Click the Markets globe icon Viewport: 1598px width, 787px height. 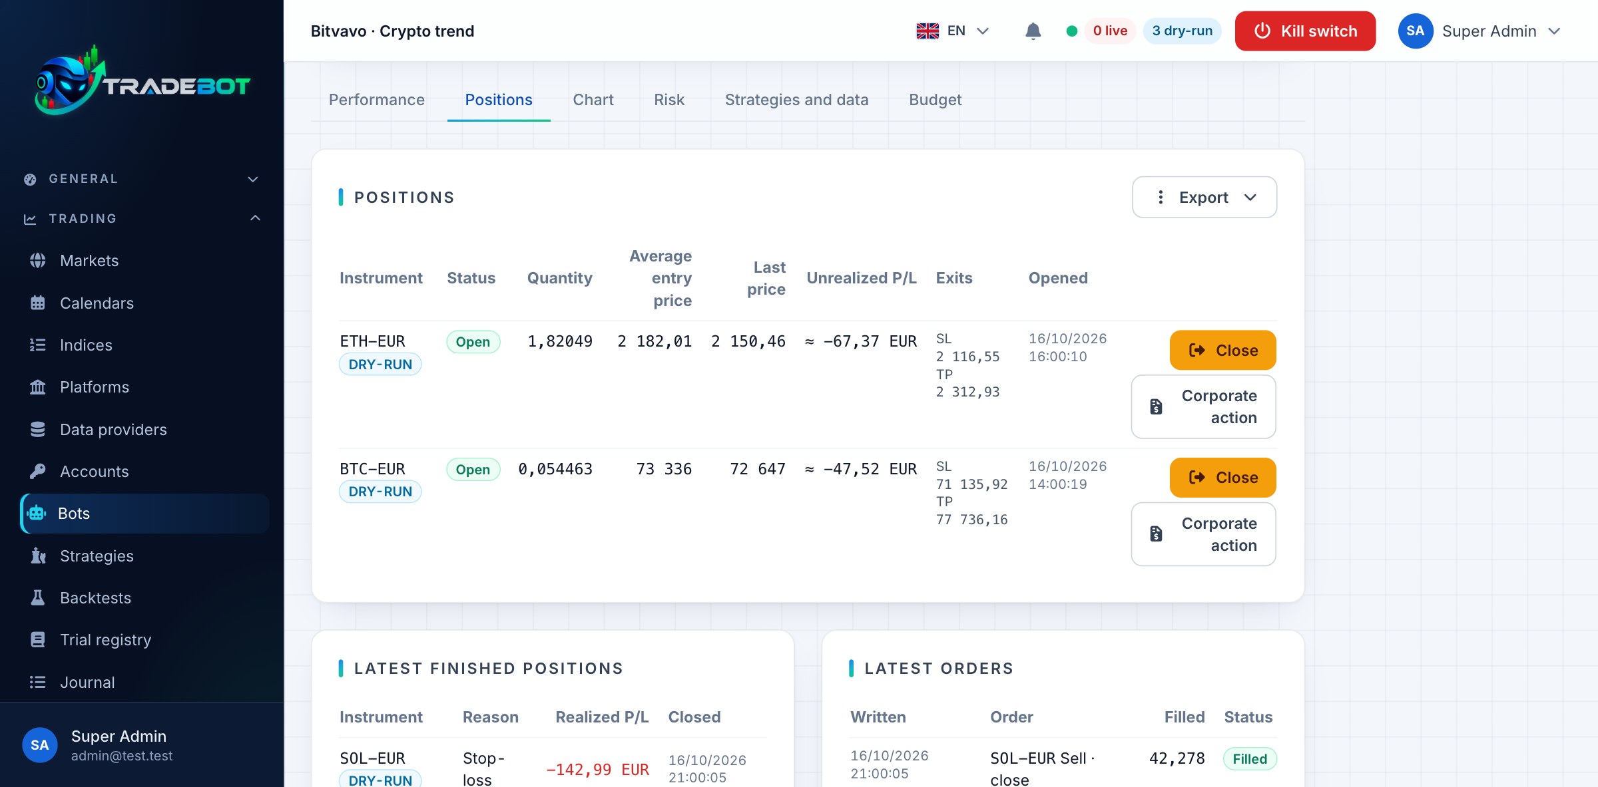click(38, 261)
